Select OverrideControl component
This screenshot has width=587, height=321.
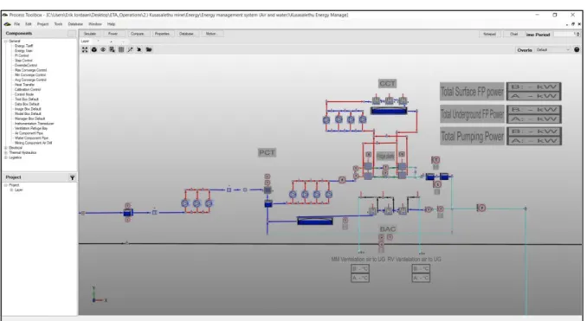click(x=25, y=66)
